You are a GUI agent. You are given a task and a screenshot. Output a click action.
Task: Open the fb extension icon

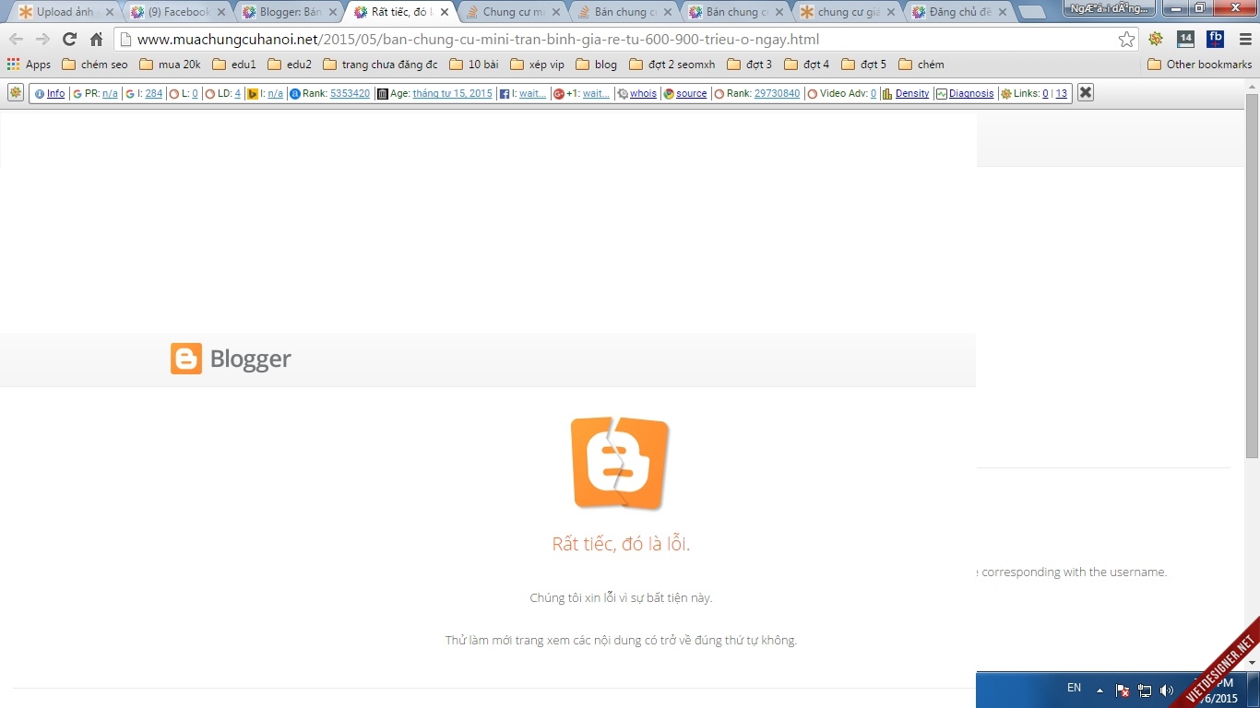1215,39
